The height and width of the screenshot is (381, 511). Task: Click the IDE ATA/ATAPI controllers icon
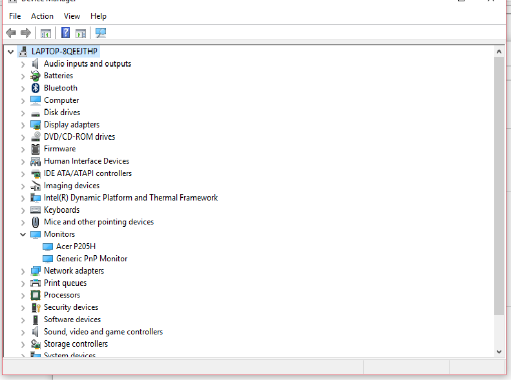tap(36, 174)
